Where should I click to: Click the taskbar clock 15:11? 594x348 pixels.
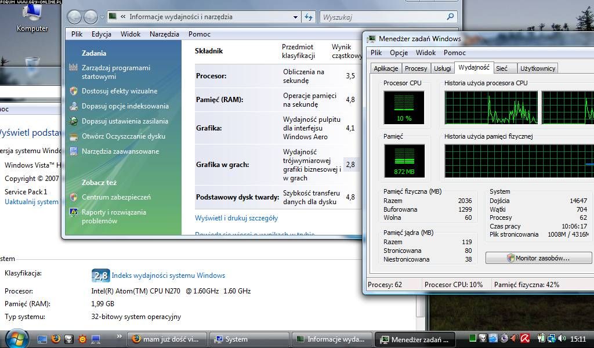pyautogui.click(x=578, y=339)
